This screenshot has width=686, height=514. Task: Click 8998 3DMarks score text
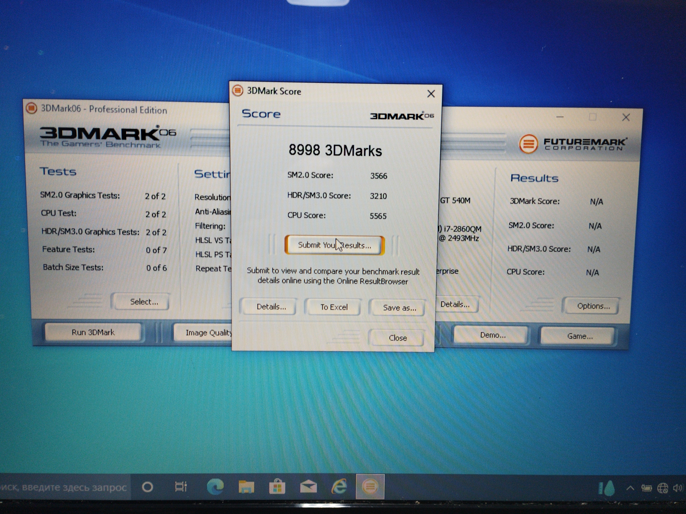tap(335, 150)
